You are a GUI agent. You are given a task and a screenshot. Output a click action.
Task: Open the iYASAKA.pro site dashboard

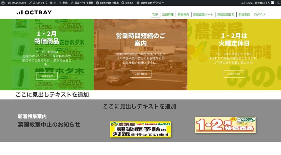coord(17,3)
